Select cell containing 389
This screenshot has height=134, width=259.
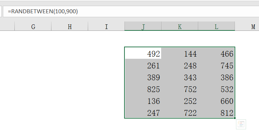point(143,77)
